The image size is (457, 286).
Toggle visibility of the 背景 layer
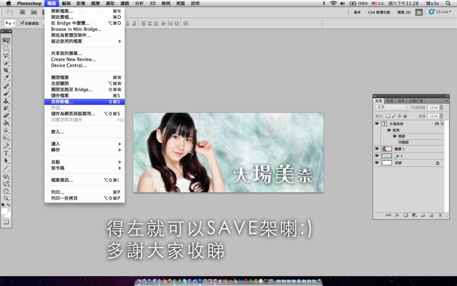(377, 164)
